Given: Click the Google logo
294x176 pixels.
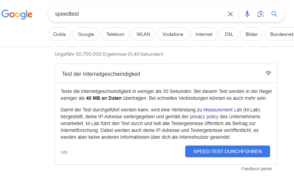Looking at the screenshot, I should (x=17, y=14).
